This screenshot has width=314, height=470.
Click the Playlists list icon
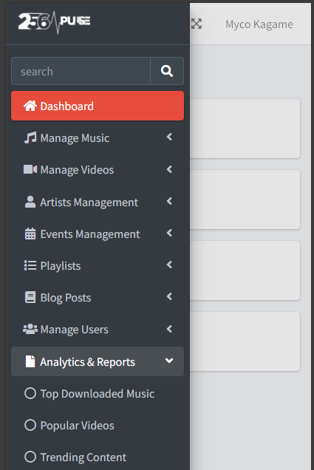coord(30,265)
